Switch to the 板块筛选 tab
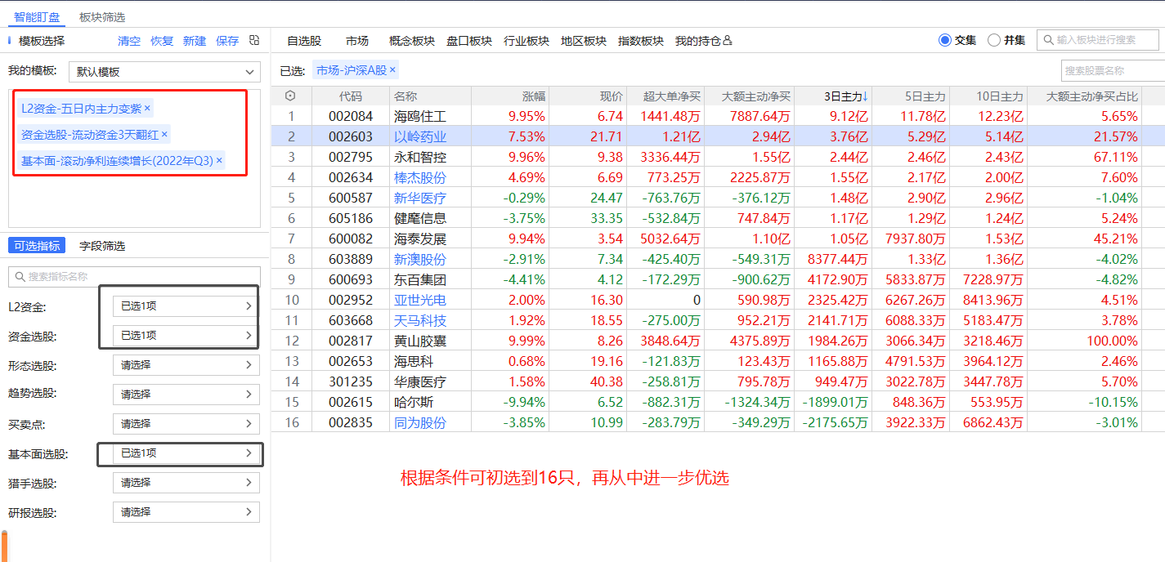Viewport: 1165px width, 562px height. (102, 17)
